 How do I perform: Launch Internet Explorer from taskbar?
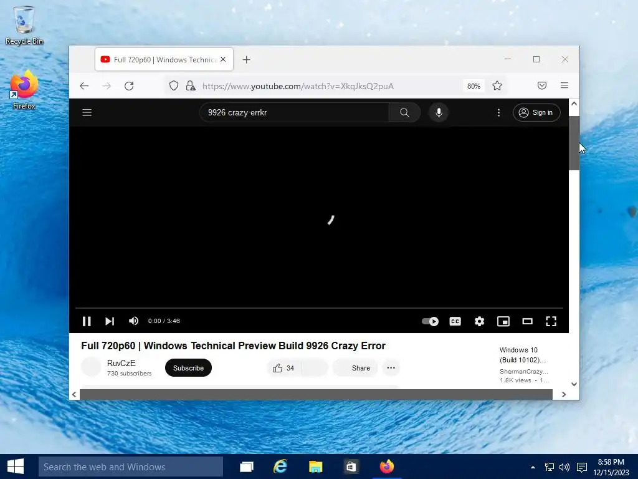[x=280, y=467]
